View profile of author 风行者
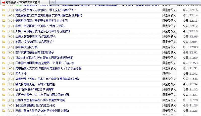The image size is (201, 116). tap(166, 74)
